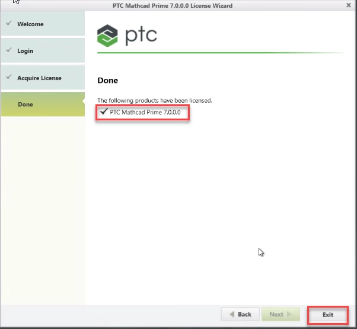Click the 'Done' heading text
The image size is (357, 329).
[108, 80]
